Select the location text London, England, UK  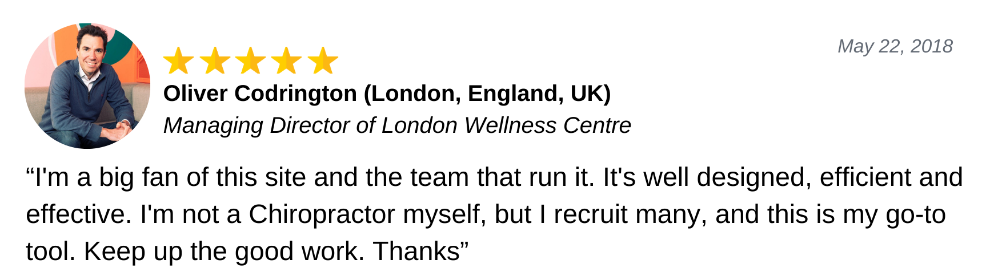[x=488, y=94]
